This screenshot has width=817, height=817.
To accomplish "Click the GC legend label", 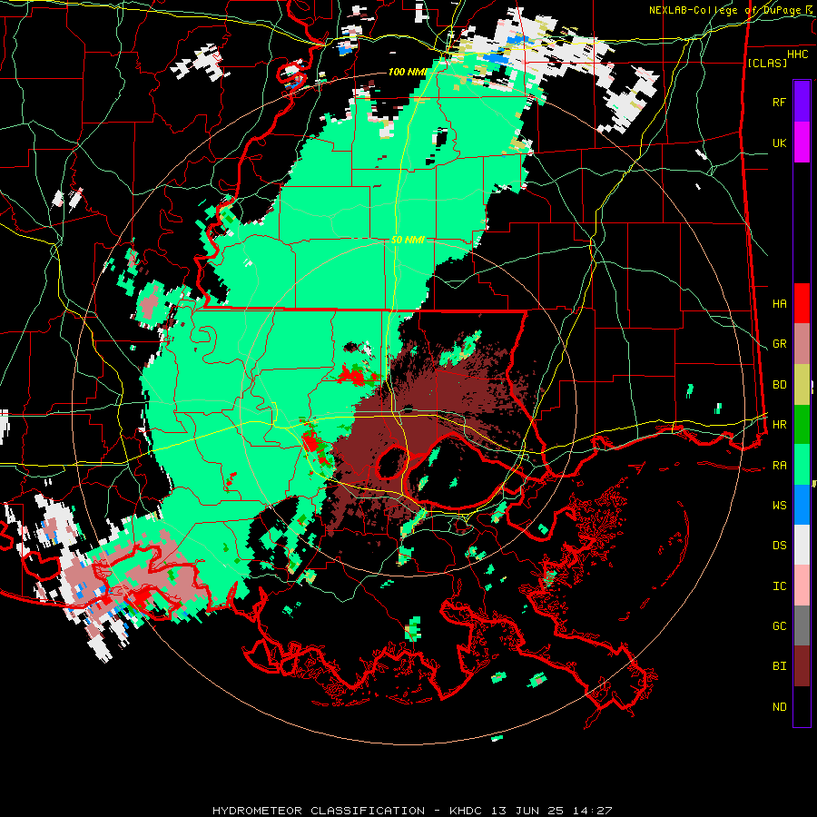I will [x=779, y=625].
